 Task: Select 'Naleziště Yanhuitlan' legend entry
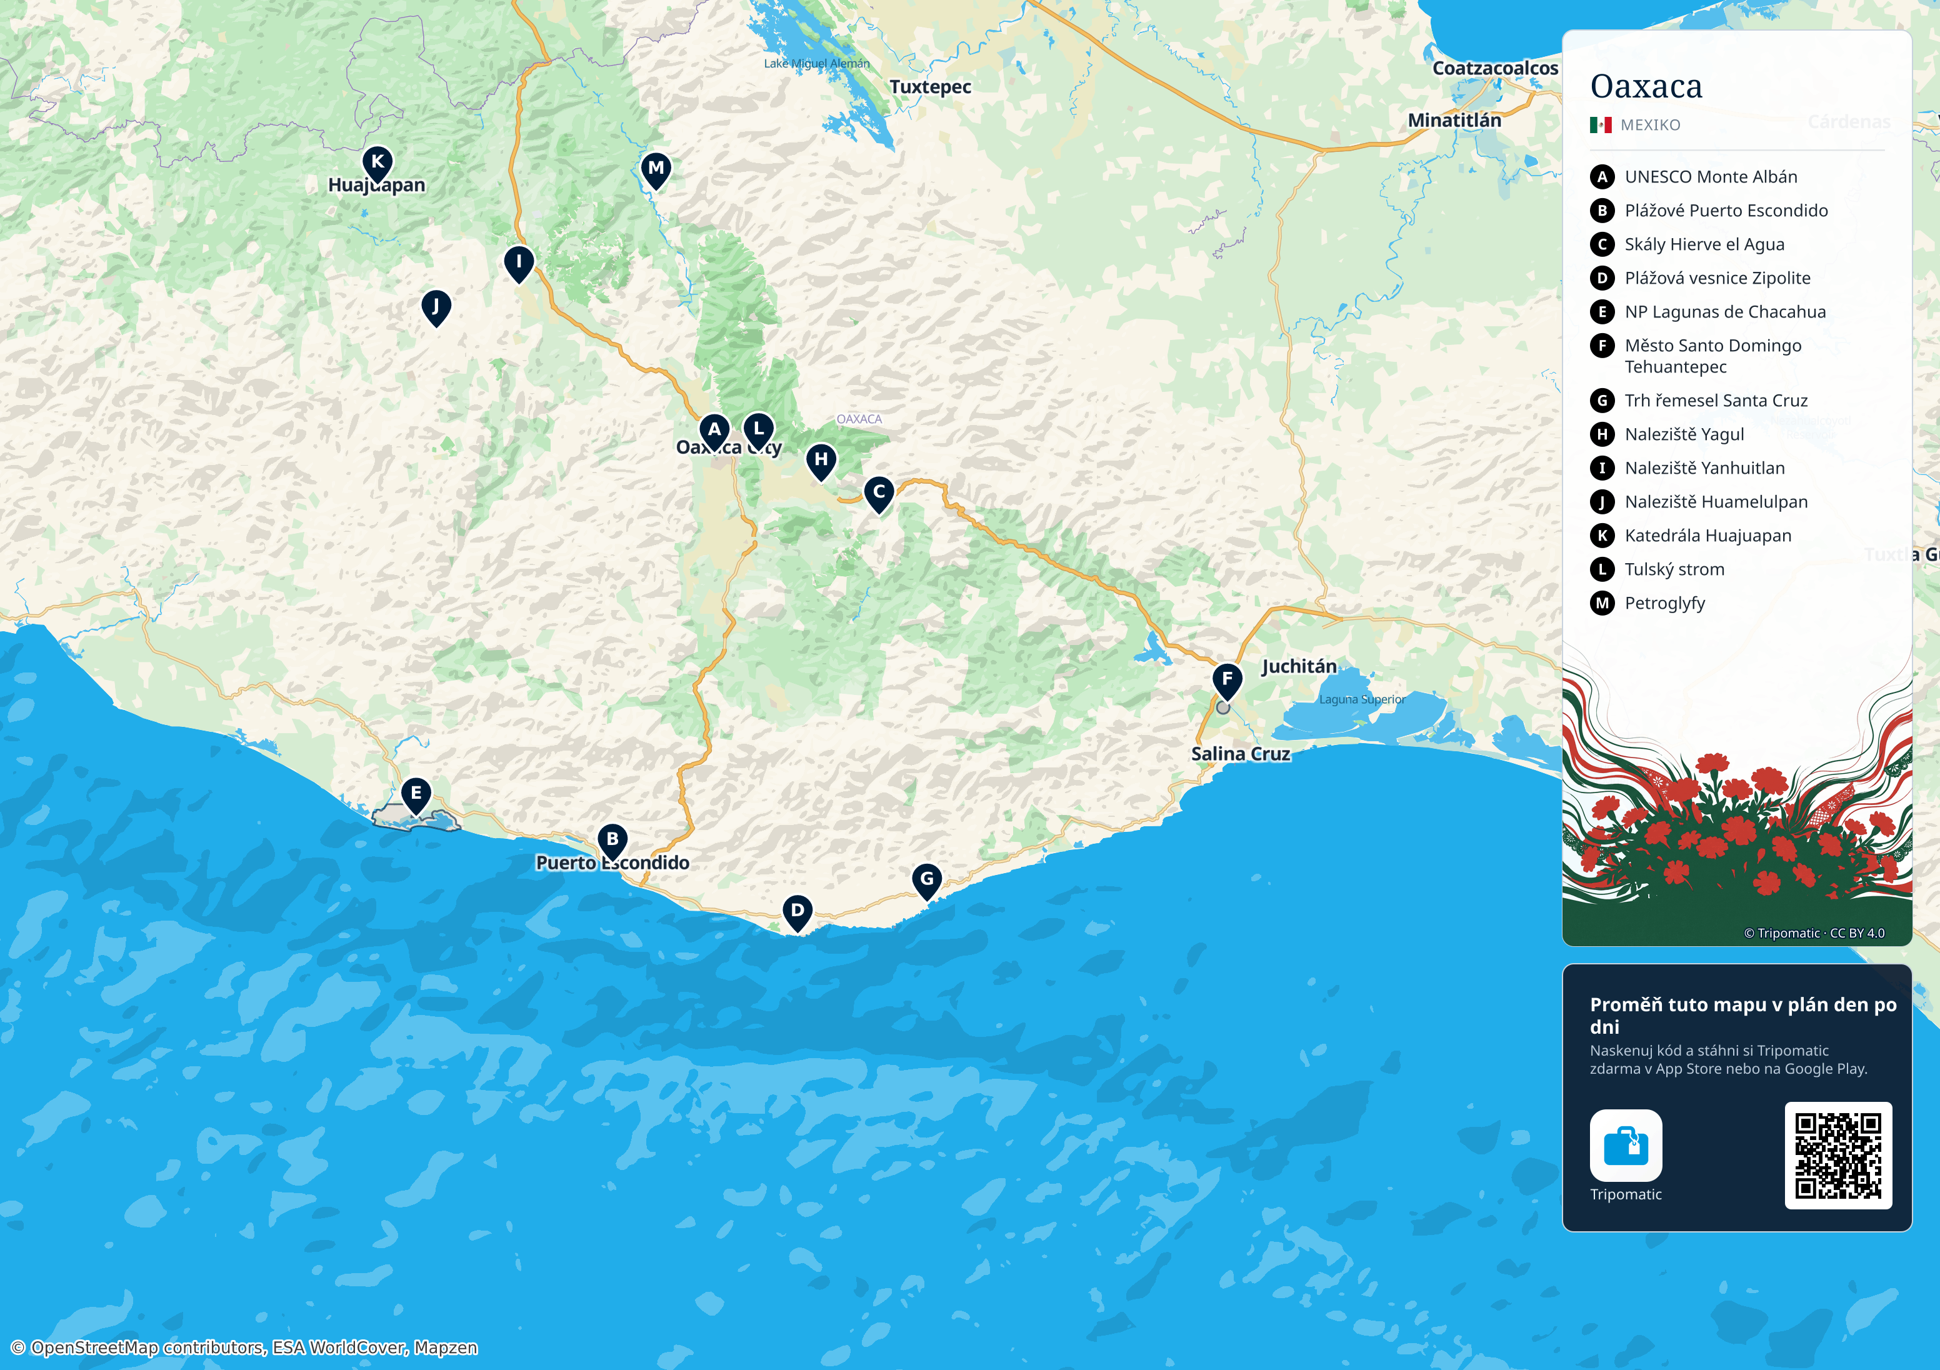1704,468
